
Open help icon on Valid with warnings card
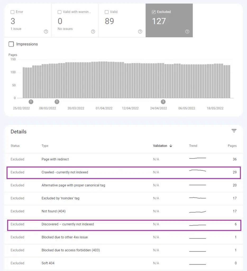pos(93,32)
